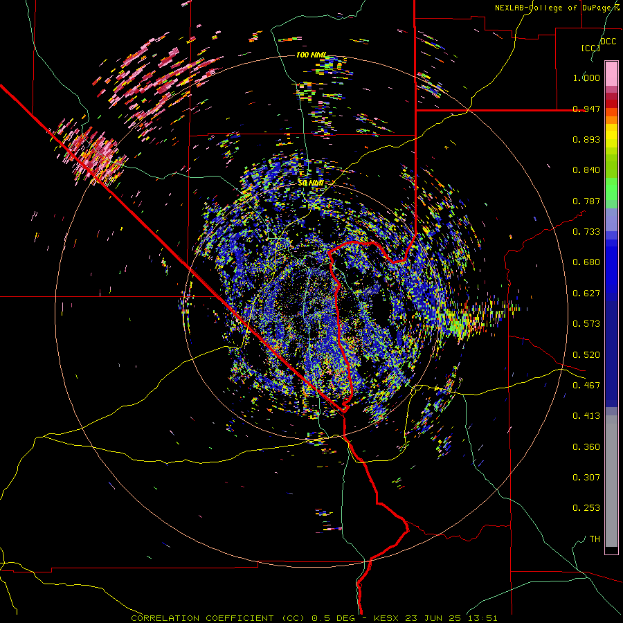Click the 23 JUN 25 date text
Image resolution: width=623 pixels, height=623 pixels.
point(433,618)
